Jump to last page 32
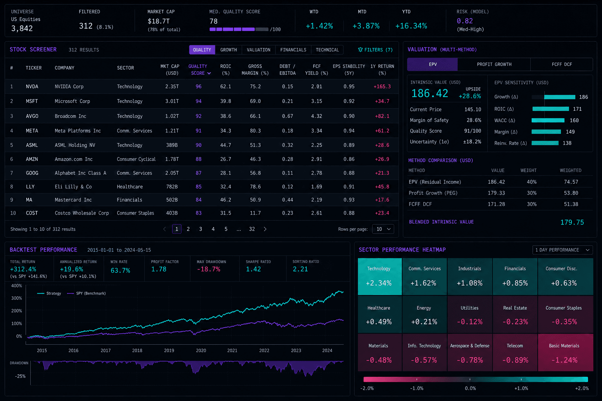Screen dimensions: 602x401 pos(252,229)
